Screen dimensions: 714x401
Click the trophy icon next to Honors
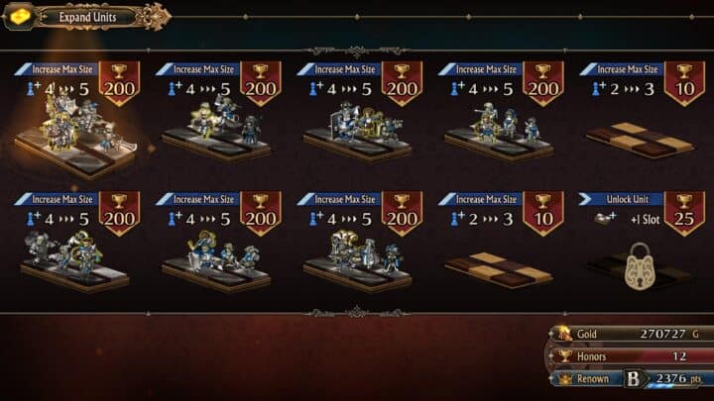pyautogui.click(x=565, y=355)
